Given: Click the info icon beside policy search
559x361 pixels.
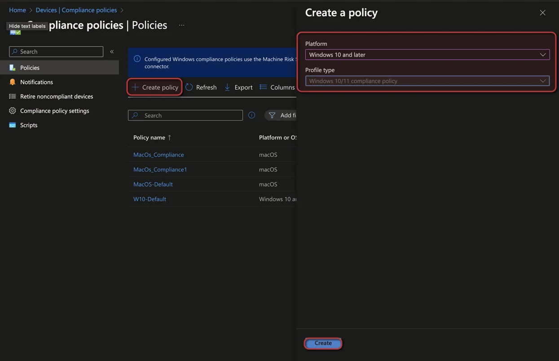Looking at the screenshot, I should pos(252,115).
